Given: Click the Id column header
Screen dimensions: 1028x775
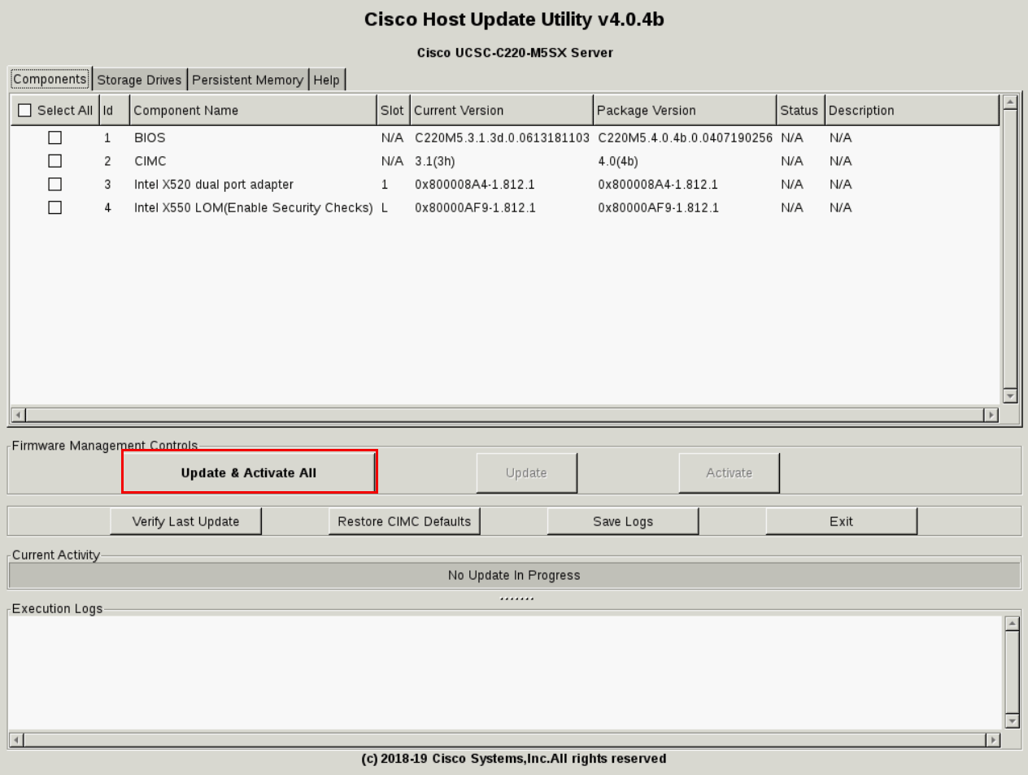Looking at the screenshot, I should pyautogui.click(x=114, y=110).
